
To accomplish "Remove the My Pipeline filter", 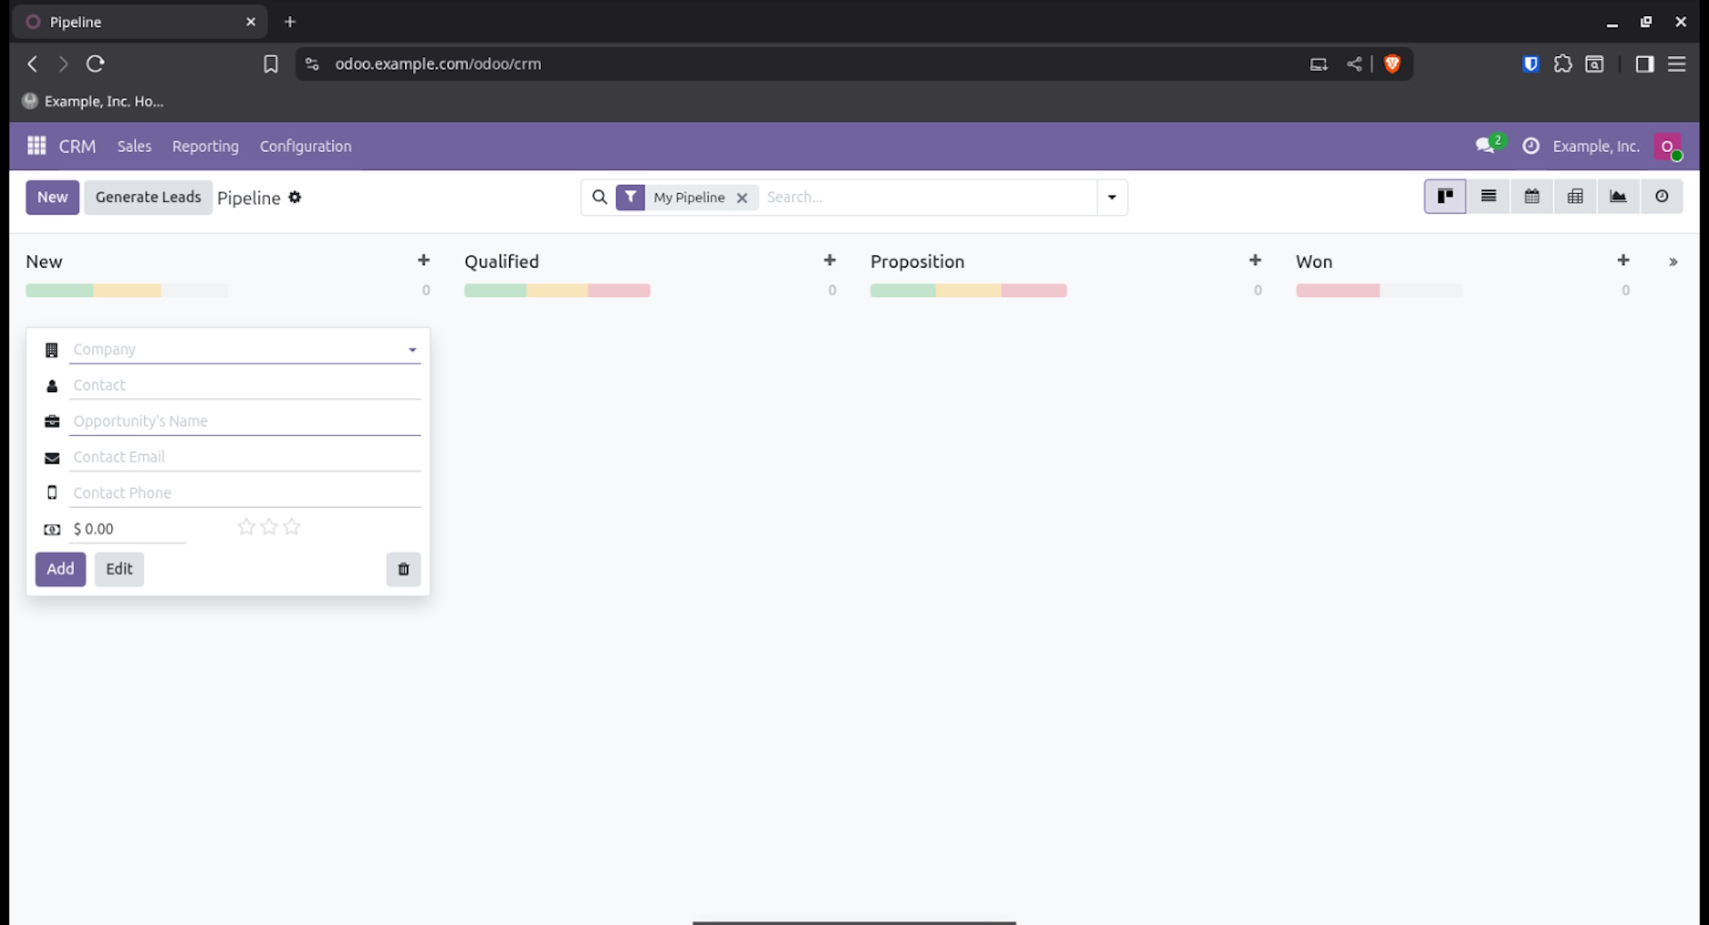I will (x=742, y=197).
